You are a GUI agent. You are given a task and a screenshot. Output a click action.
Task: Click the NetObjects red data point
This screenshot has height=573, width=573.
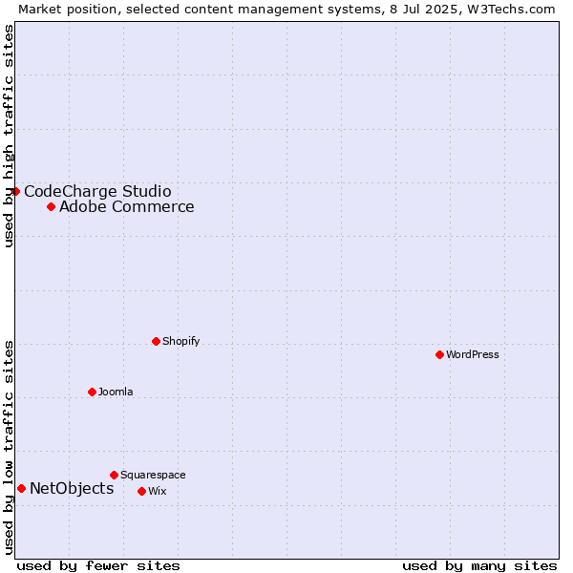pos(22,488)
